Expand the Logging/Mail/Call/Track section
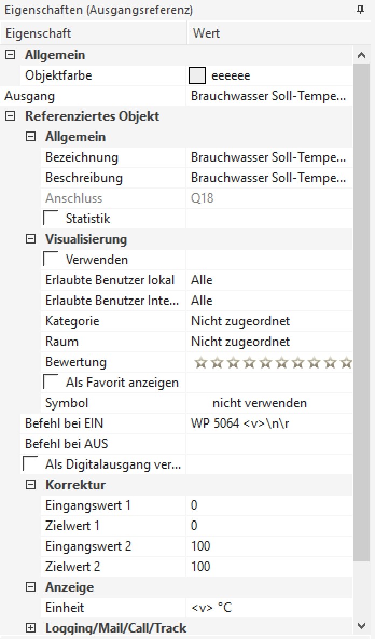This screenshot has height=639, width=375. (x=30, y=628)
